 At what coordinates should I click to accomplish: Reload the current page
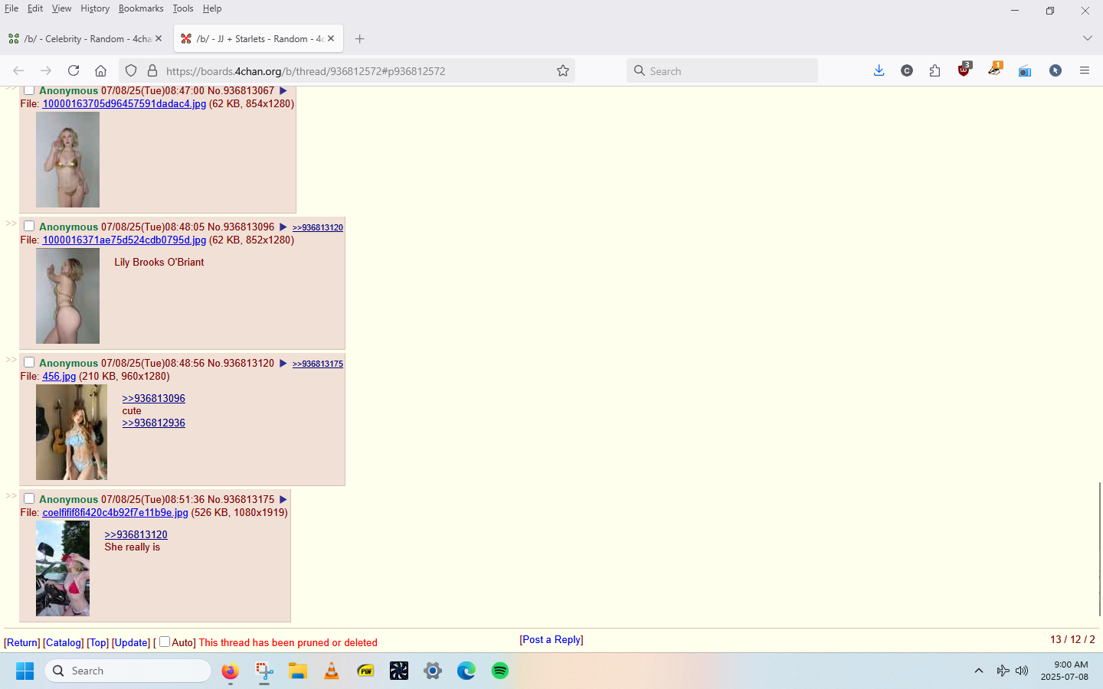pos(74,70)
